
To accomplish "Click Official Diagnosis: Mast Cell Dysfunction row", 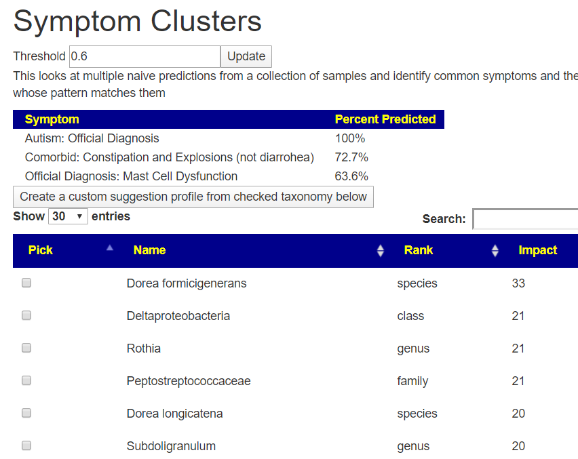I will tap(132, 176).
